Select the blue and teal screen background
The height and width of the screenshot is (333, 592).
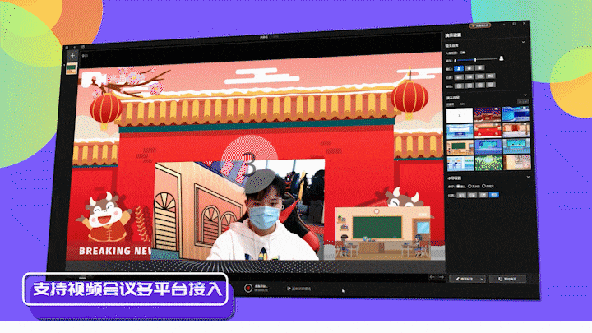[488, 146]
